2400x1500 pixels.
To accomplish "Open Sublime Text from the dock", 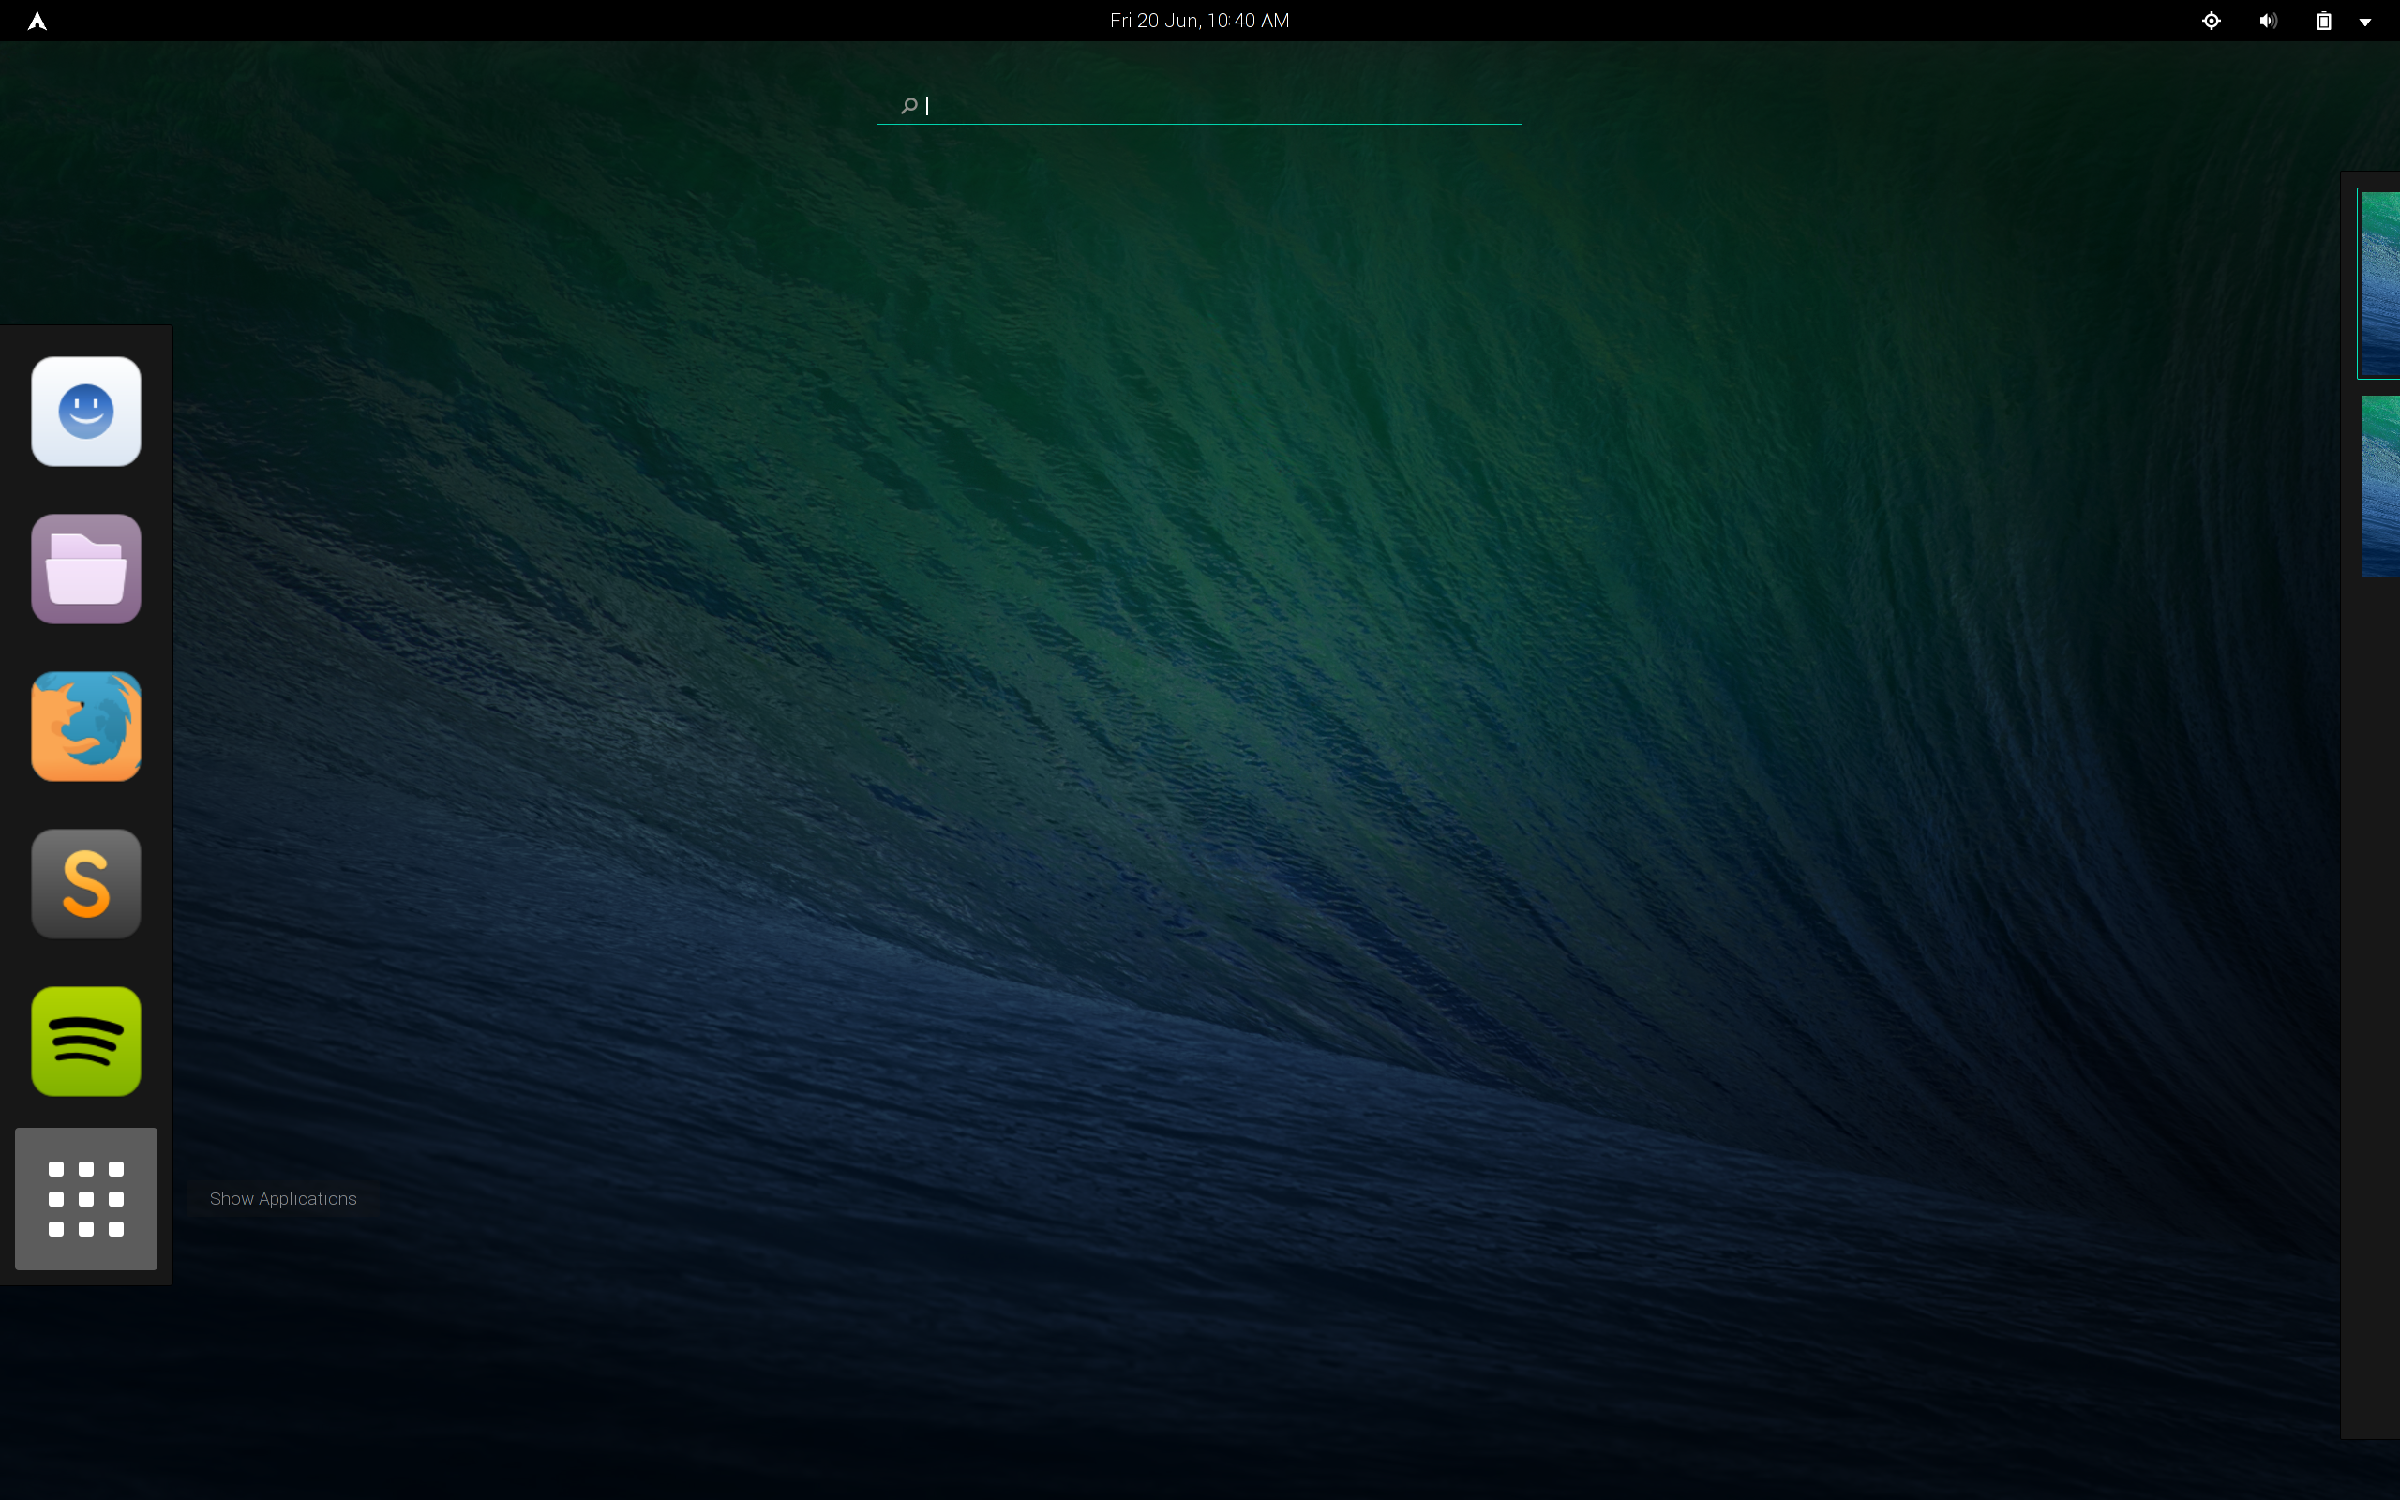I will (86, 884).
